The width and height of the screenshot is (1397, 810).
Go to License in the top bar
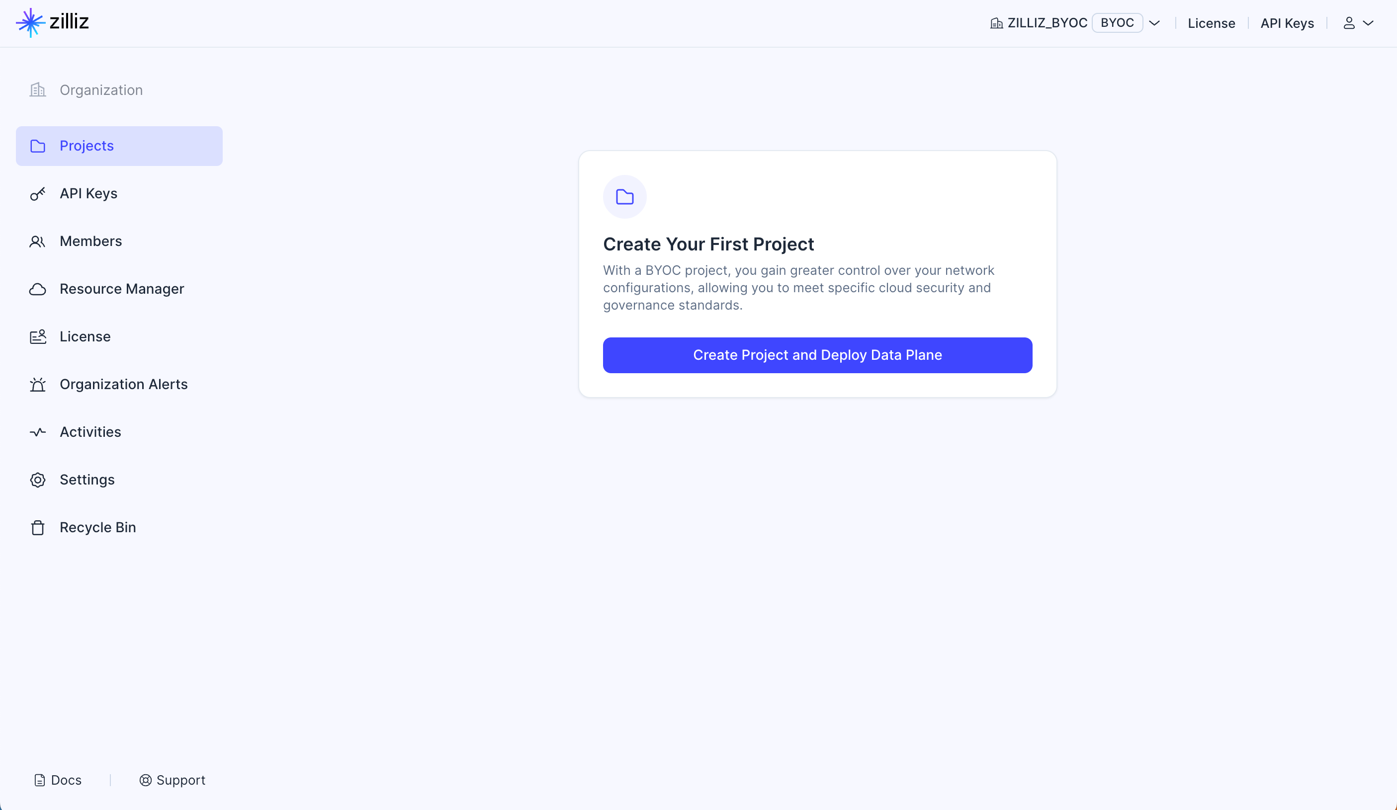1211,23
